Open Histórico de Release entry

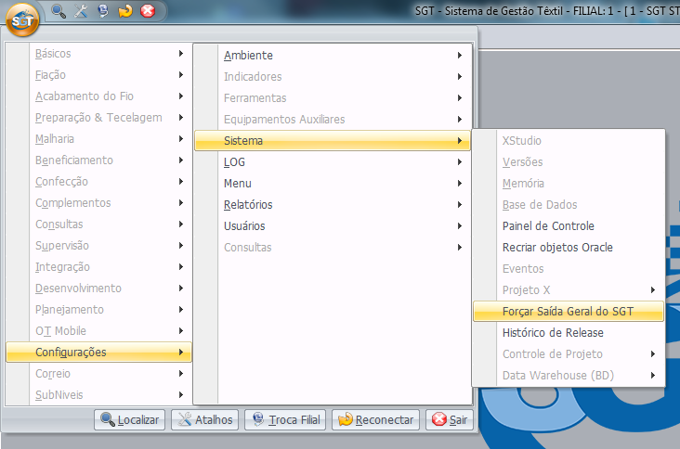click(x=553, y=333)
